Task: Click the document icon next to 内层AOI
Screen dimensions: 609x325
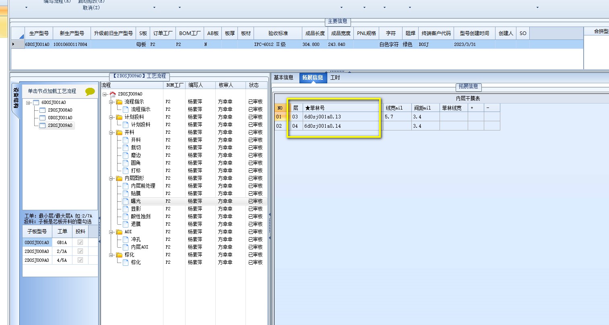Action: point(126,247)
